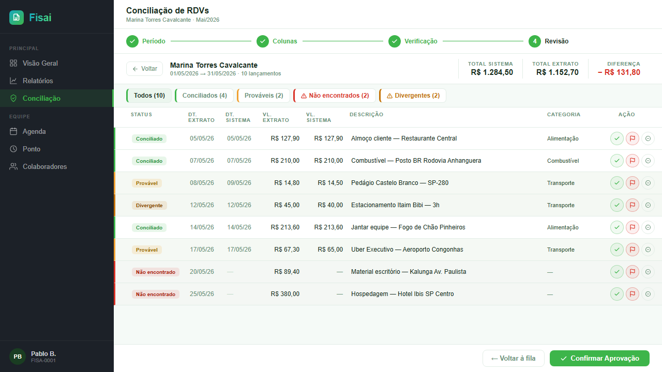Approve the Material escritório Kalunga row
The width and height of the screenshot is (662, 372).
(617, 272)
